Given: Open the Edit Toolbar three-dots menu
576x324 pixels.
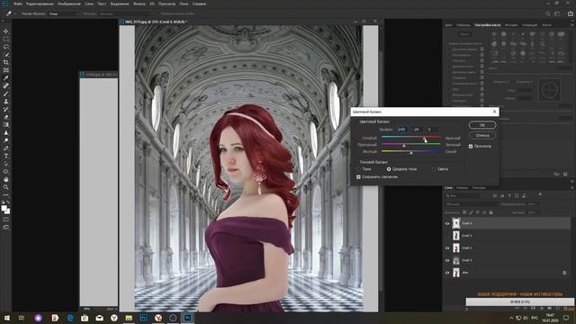Looking at the screenshot, I should [6, 195].
